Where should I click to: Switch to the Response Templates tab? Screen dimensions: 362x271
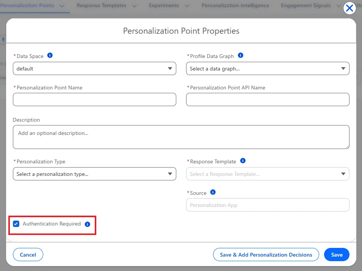[102, 6]
